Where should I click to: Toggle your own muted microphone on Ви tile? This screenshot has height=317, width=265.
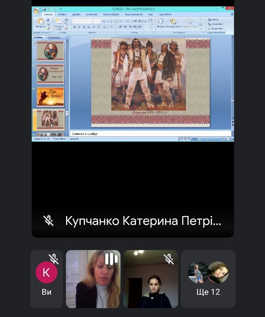54,259
